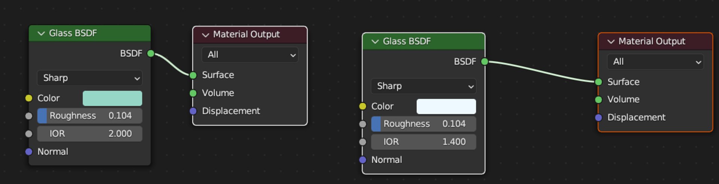Click Roughness slider on right Glass BSDF

424,124
